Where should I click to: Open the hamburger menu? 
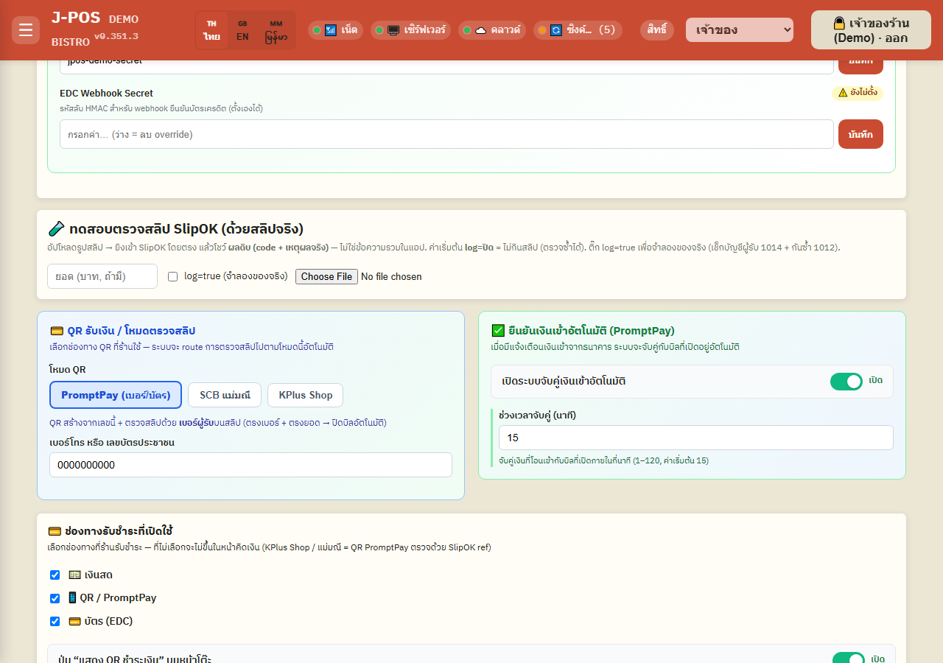pyautogui.click(x=26, y=30)
